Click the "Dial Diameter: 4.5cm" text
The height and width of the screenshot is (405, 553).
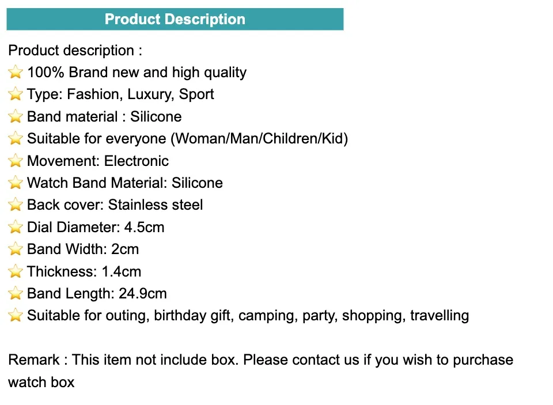[96, 228]
